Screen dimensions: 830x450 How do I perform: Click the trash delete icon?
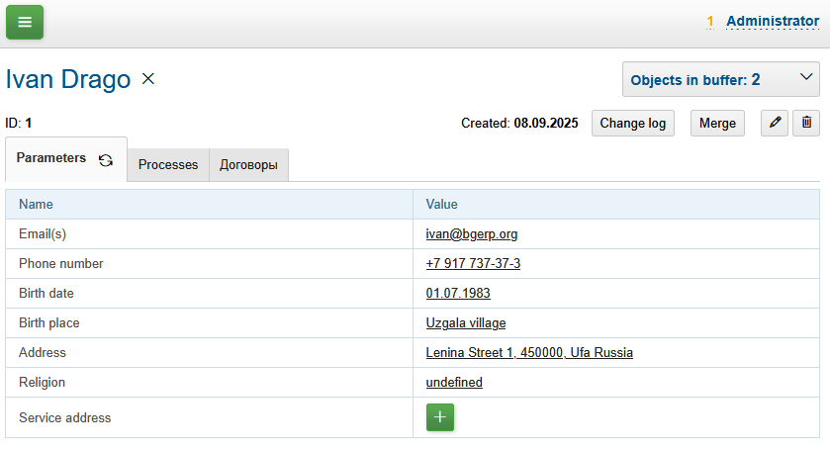point(806,123)
